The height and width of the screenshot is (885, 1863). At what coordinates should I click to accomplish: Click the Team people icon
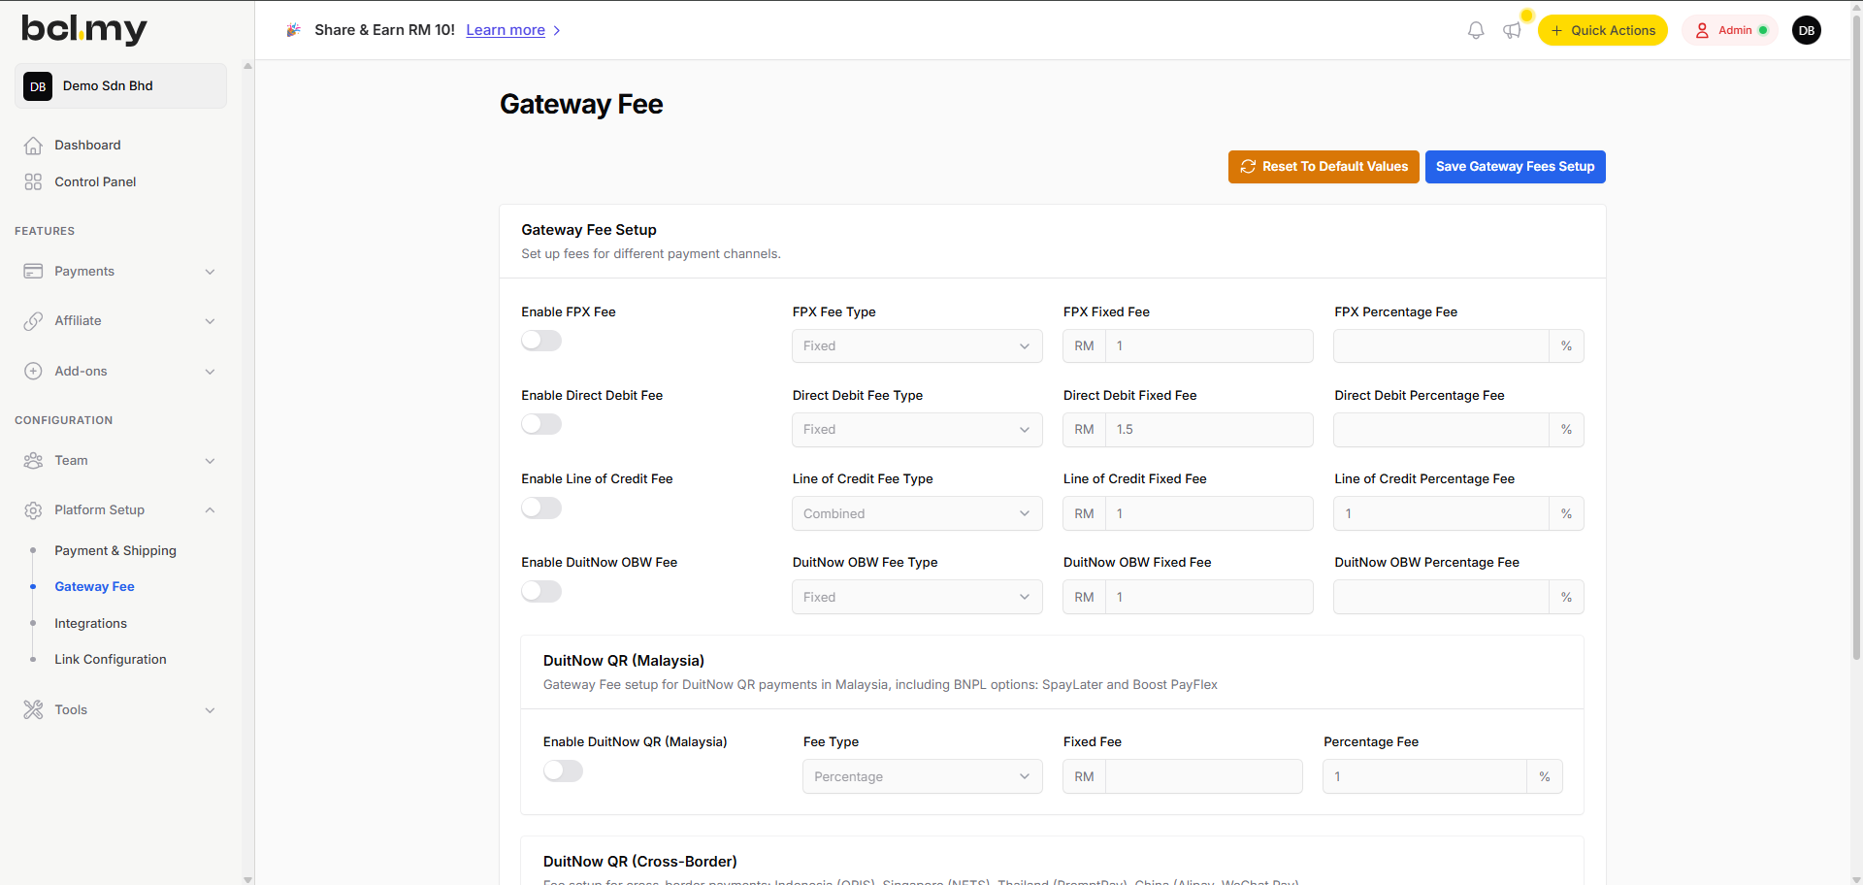(33, 461)
